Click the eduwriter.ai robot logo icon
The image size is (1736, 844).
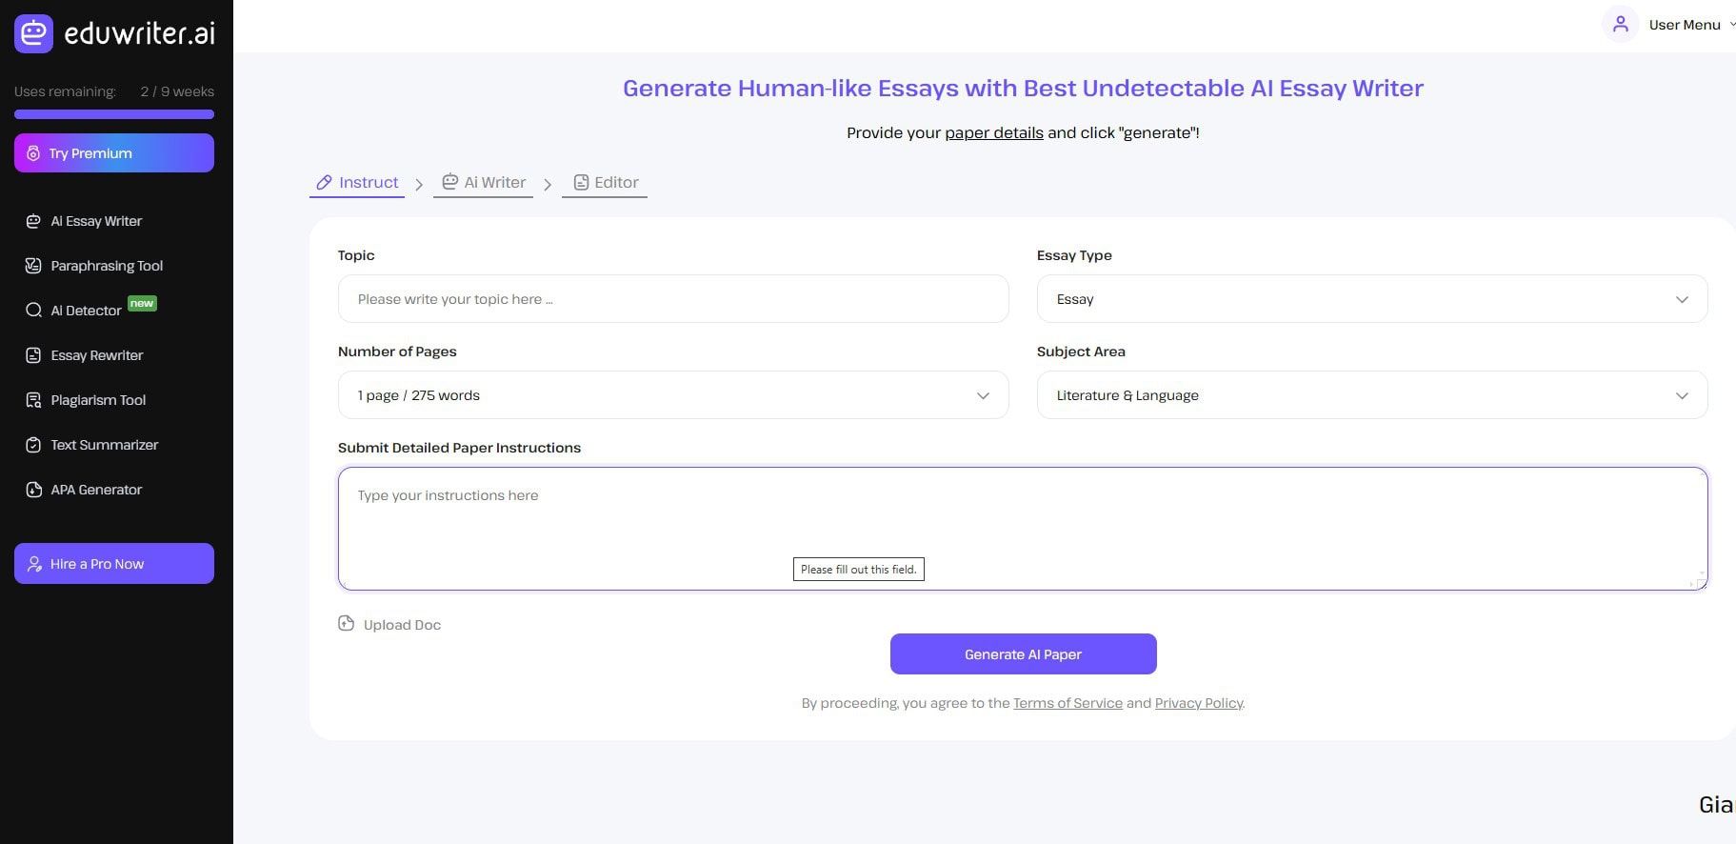click(x=33, y=33)
